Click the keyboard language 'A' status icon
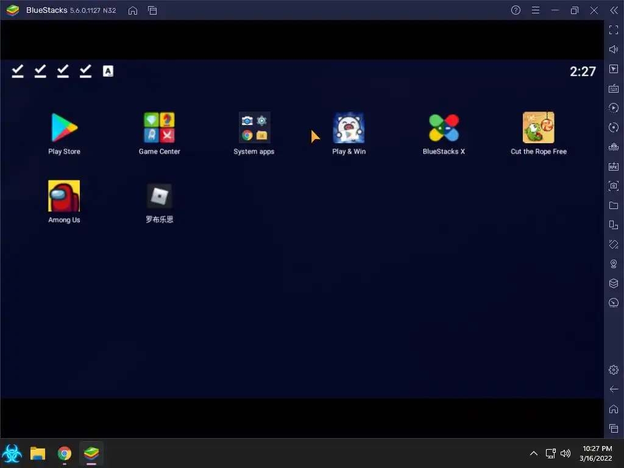This screenshot has width=624, height=468. [x=108, y=71]
